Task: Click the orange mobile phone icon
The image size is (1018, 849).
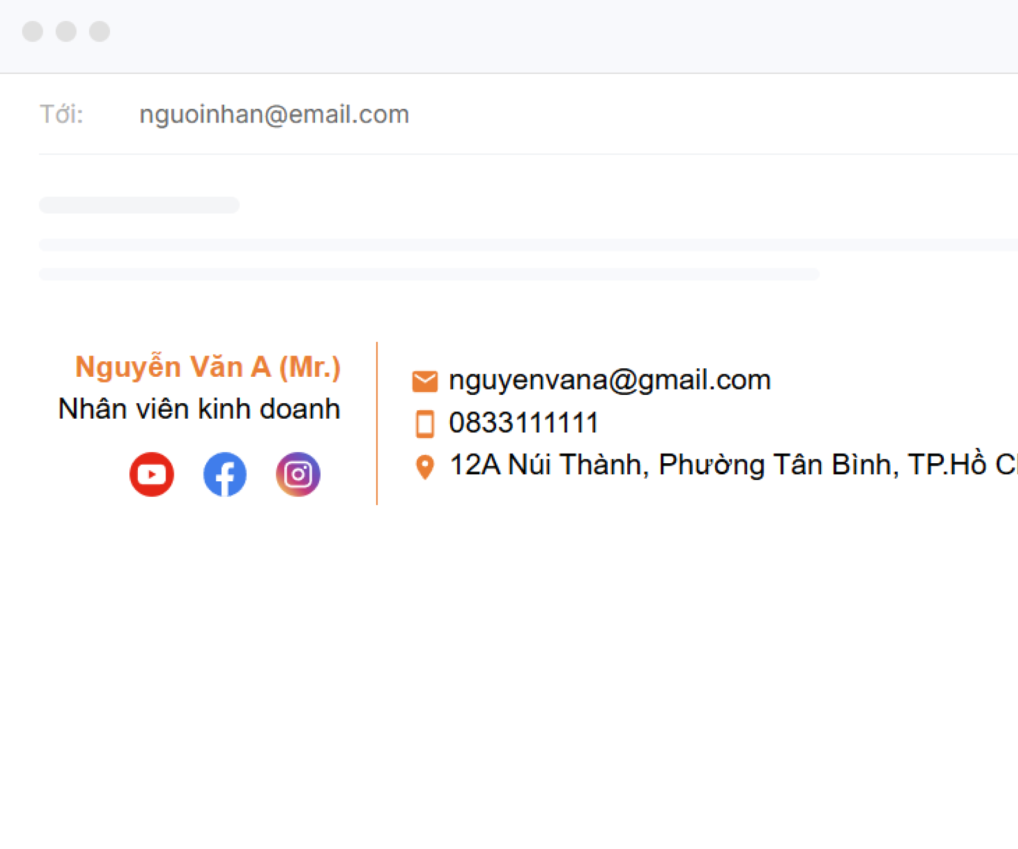Action: [425, 424]
